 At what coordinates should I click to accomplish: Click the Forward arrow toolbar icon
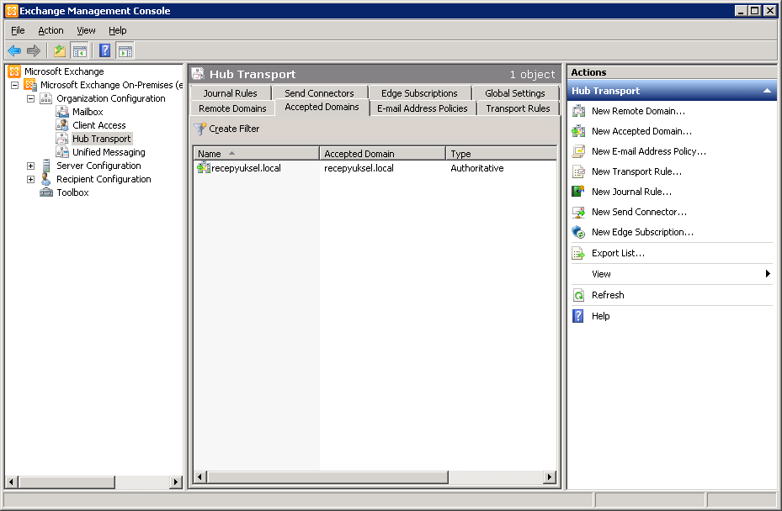click(x=34, y=50)
